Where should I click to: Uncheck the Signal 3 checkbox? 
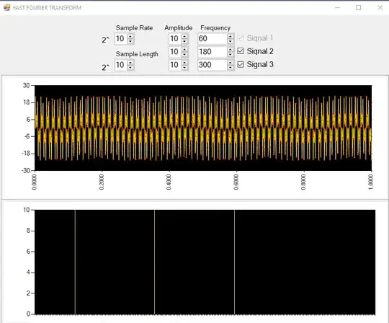241,64
